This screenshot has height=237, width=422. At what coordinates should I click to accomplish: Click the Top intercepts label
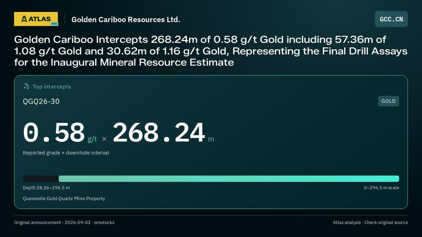[52, 86]
